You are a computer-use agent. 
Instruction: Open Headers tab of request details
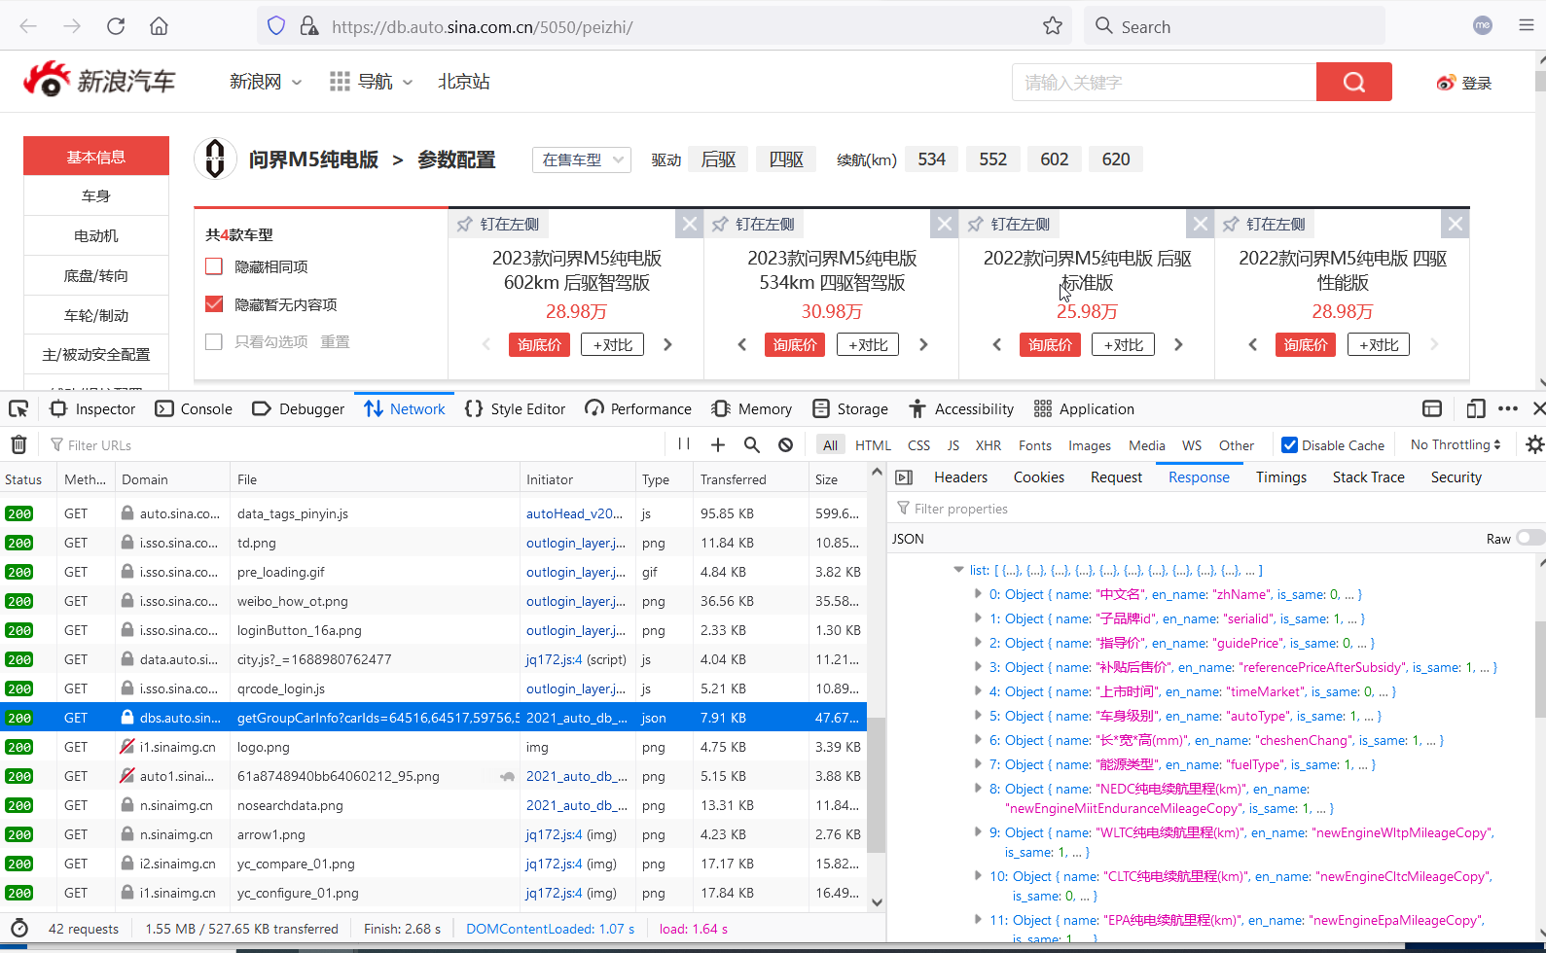[960, 477]
